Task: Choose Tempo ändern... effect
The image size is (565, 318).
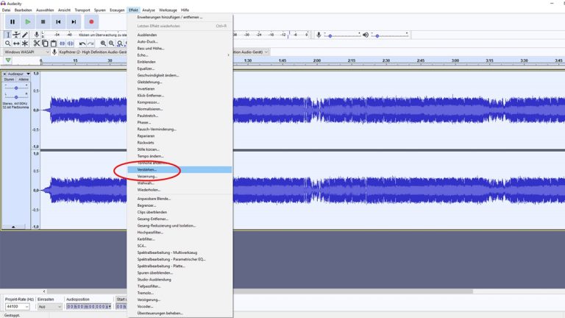Action: coord(180,156)
